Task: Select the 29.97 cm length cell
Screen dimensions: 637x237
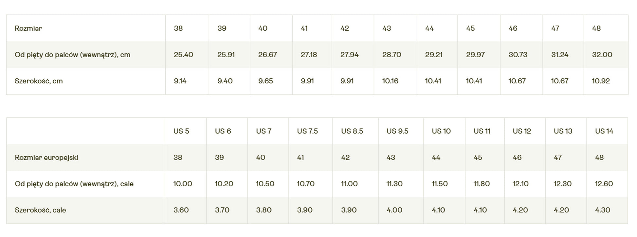Action: (x=475, y=55)
